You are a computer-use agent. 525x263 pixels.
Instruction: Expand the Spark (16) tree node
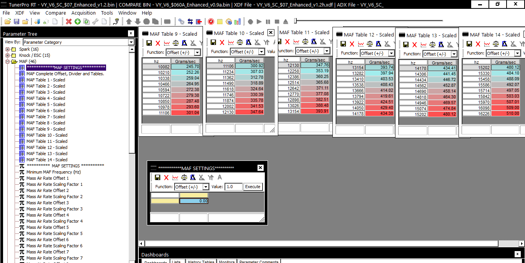8,49
